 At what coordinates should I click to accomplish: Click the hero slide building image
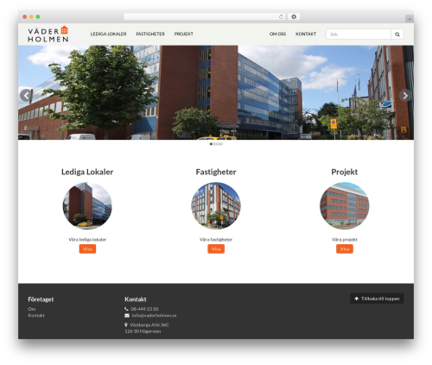point(216,92)
